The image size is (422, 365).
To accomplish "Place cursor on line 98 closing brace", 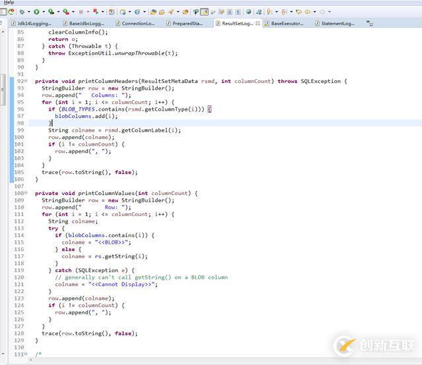I will tap(50, 123).
